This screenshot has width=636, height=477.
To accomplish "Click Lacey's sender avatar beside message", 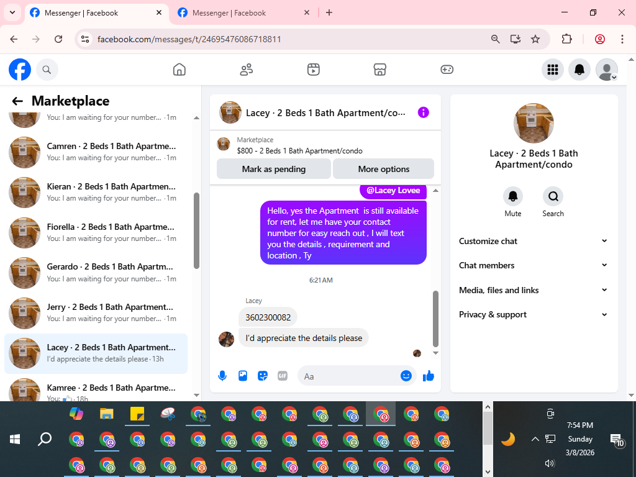I will click(x=226, y=339).
